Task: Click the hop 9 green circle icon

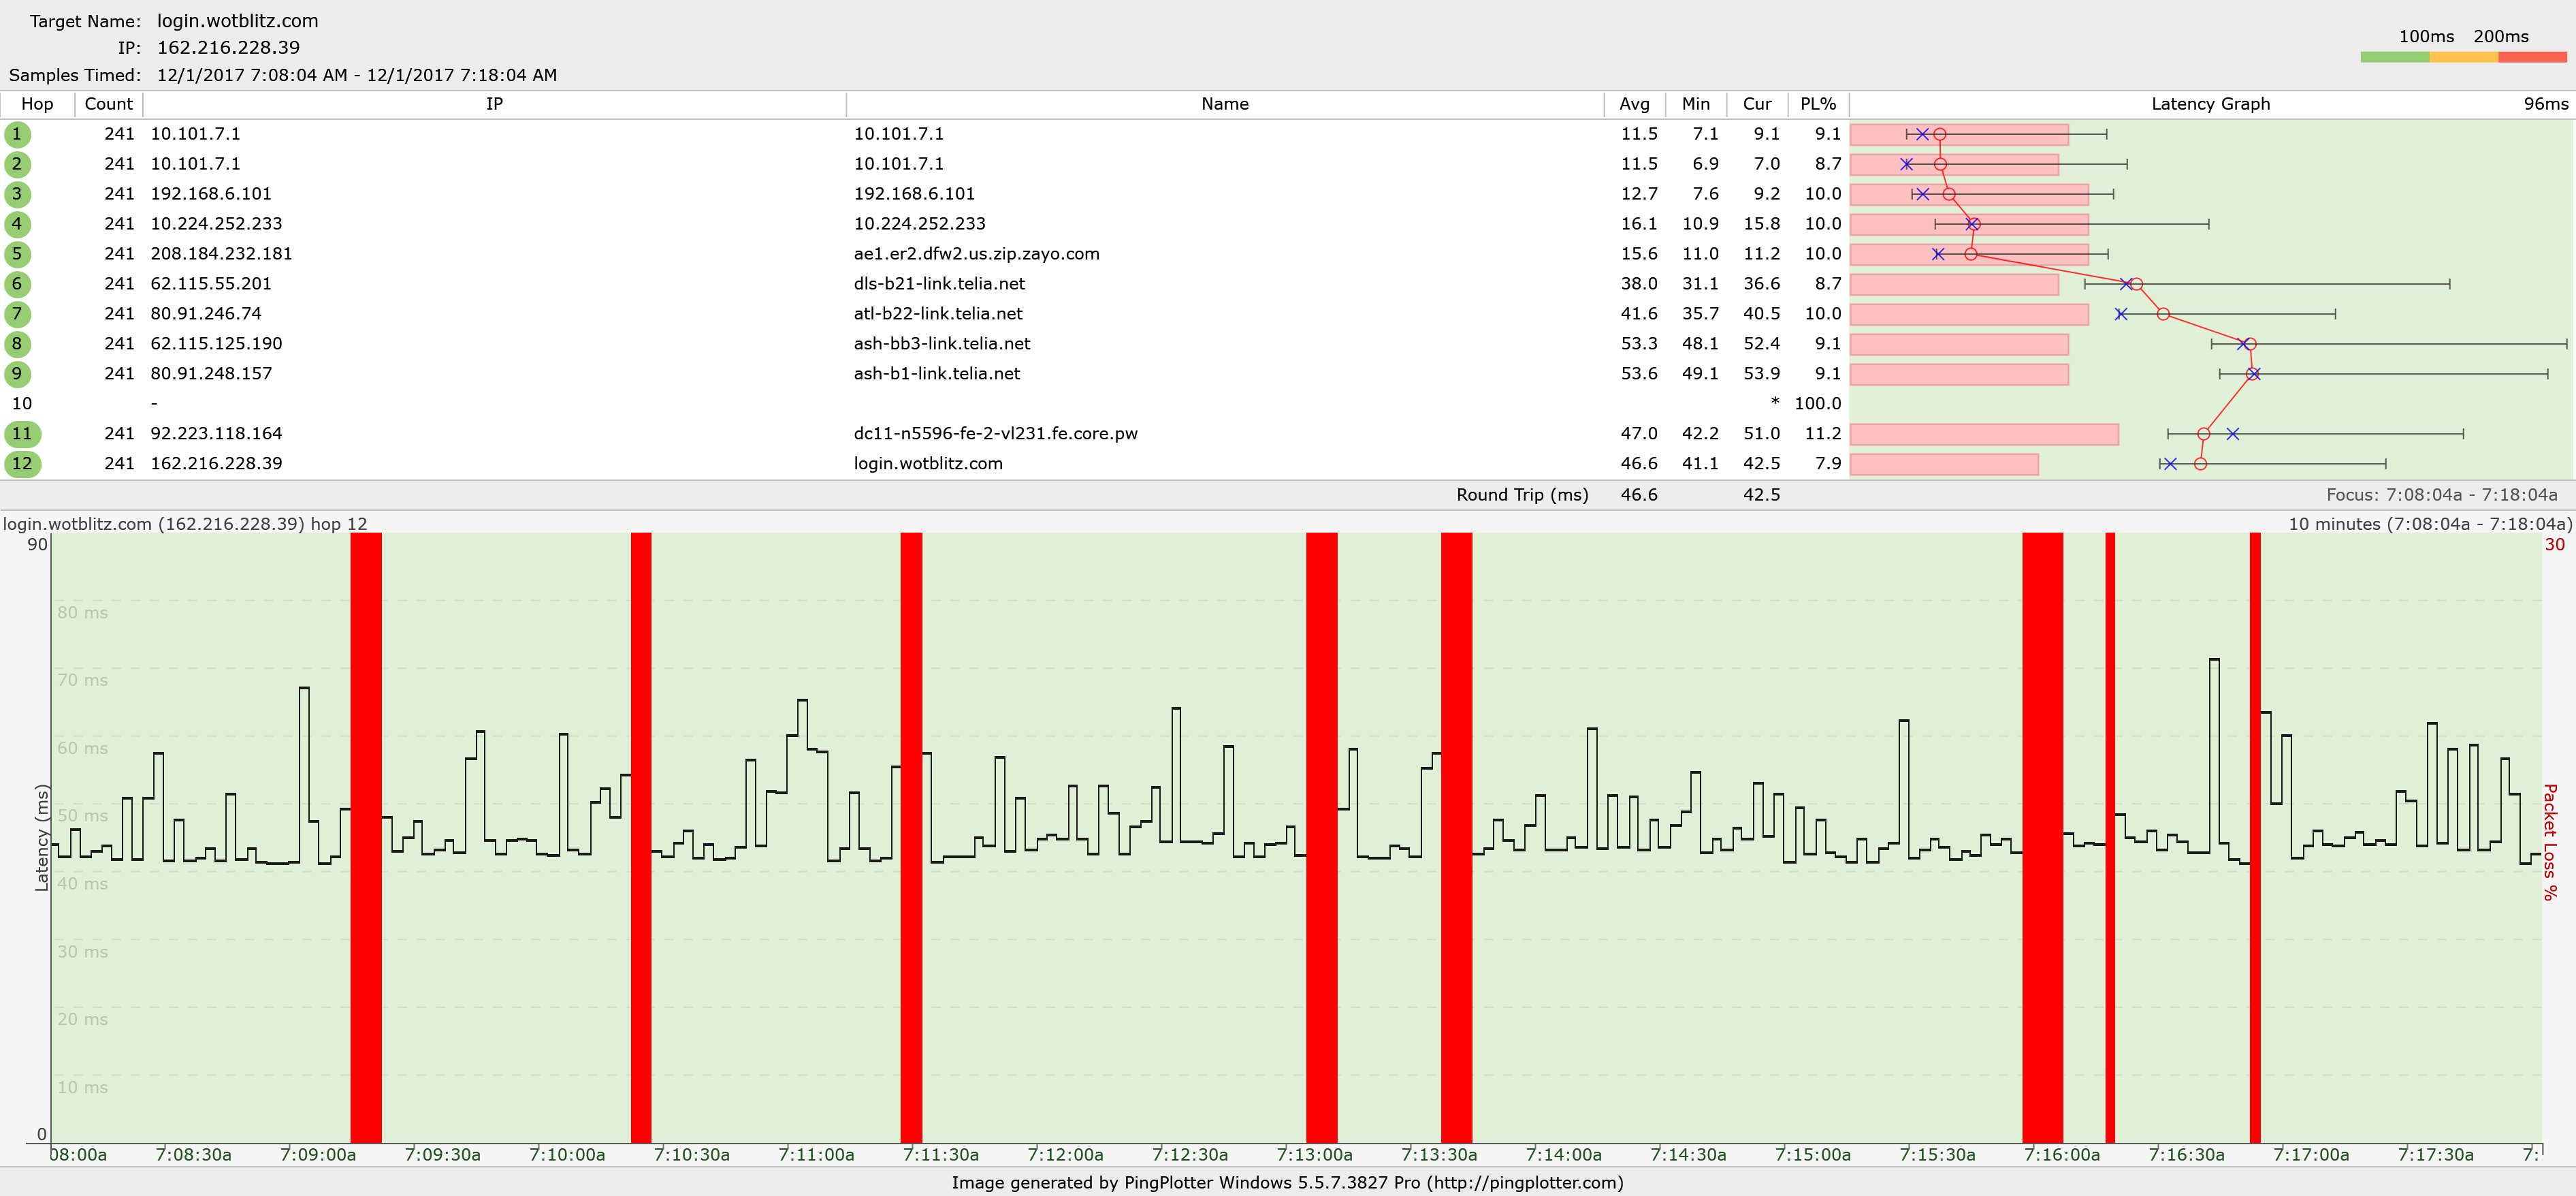Action: click(17, 375)
